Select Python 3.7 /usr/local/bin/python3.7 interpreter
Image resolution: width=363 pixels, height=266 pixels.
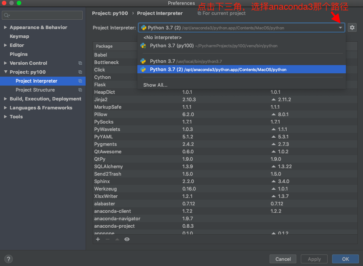[242, 61]
